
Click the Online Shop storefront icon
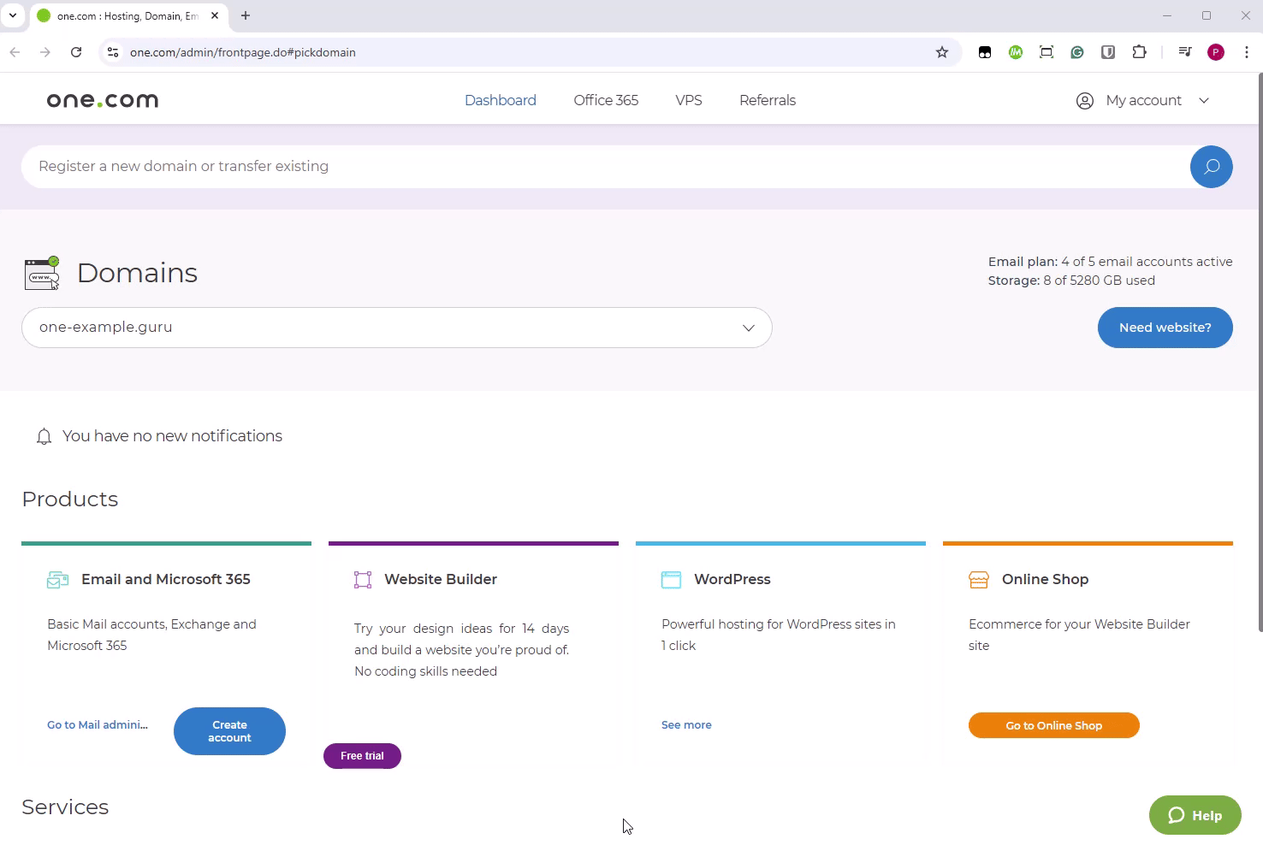pos(978,579)
